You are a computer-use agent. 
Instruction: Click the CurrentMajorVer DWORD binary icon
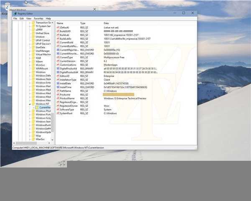coord(58,50)
